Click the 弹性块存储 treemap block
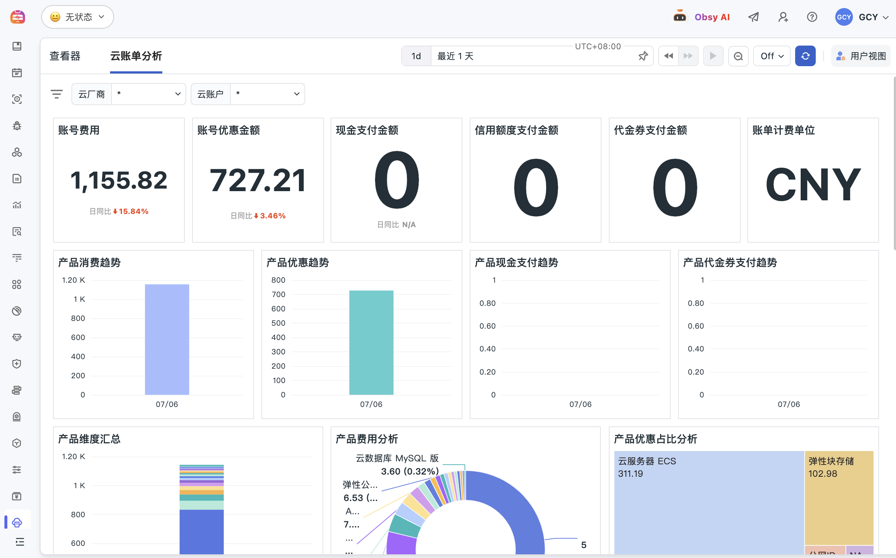 (x=839, y=498)
